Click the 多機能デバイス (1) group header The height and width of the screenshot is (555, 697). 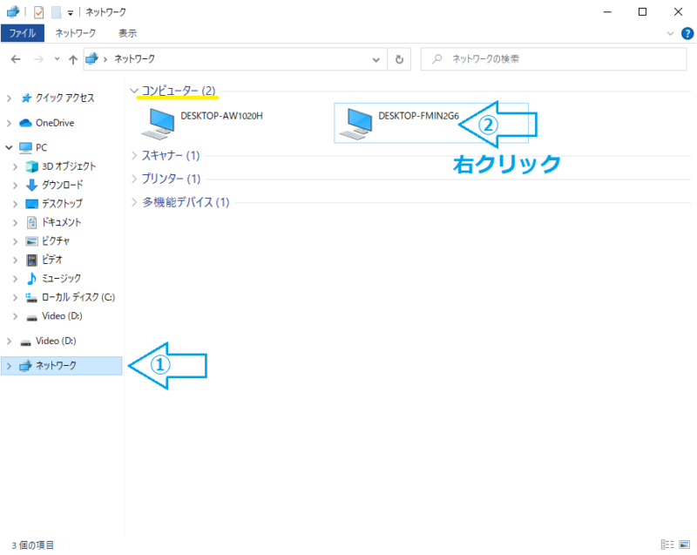(186, 202)
